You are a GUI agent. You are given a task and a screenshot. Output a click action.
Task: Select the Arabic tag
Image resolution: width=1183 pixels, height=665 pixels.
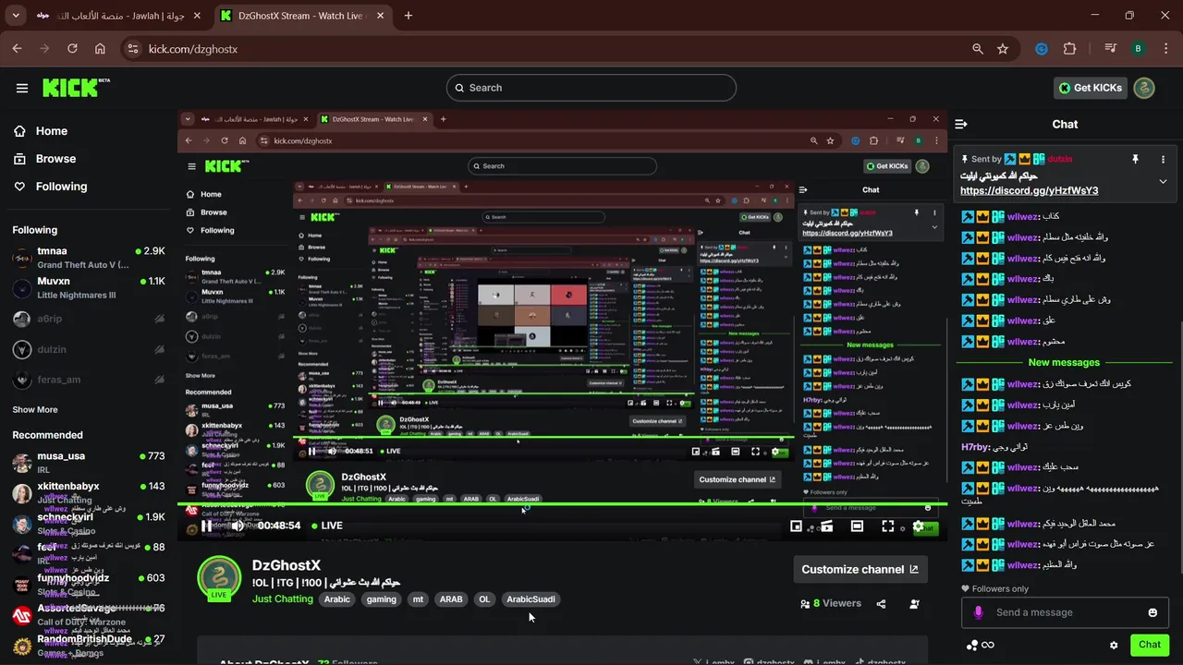click(337, 599)
